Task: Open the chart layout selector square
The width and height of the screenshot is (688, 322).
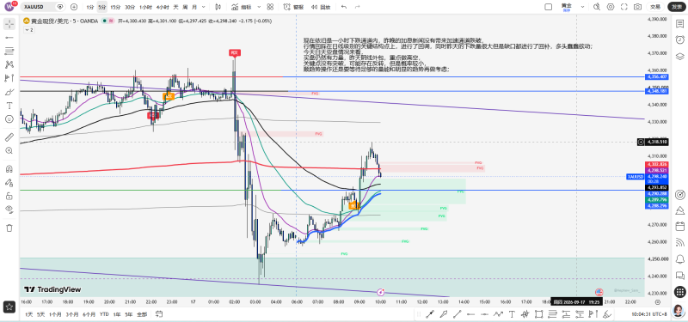Action: (548, 7)
